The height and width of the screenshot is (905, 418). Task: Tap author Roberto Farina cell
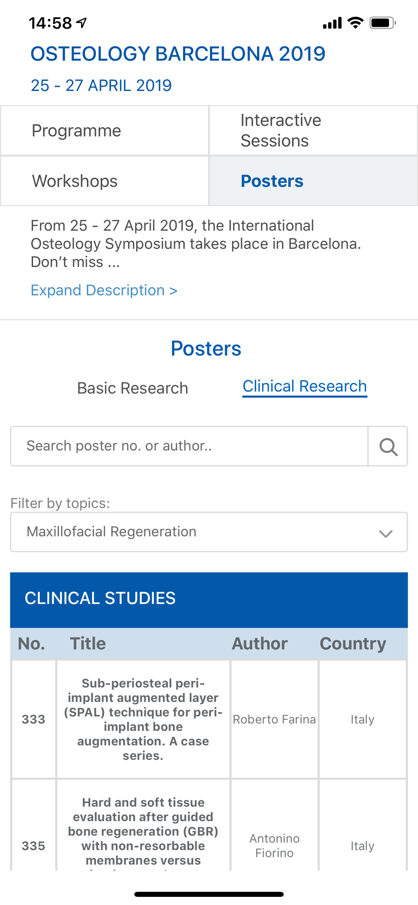[274, 719]
